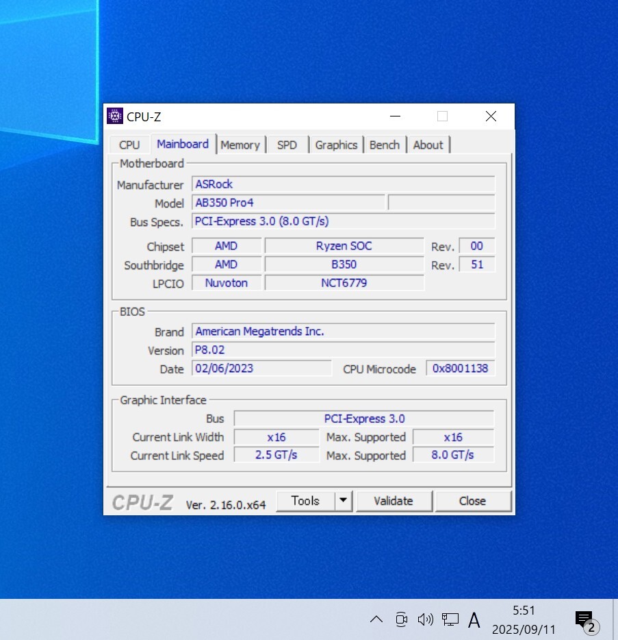Click the CPU-Z window title text

(x=144, y=116)
